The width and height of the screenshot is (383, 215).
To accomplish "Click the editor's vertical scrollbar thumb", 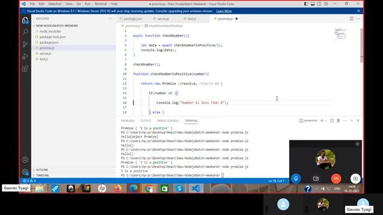I will coord(361,45).
